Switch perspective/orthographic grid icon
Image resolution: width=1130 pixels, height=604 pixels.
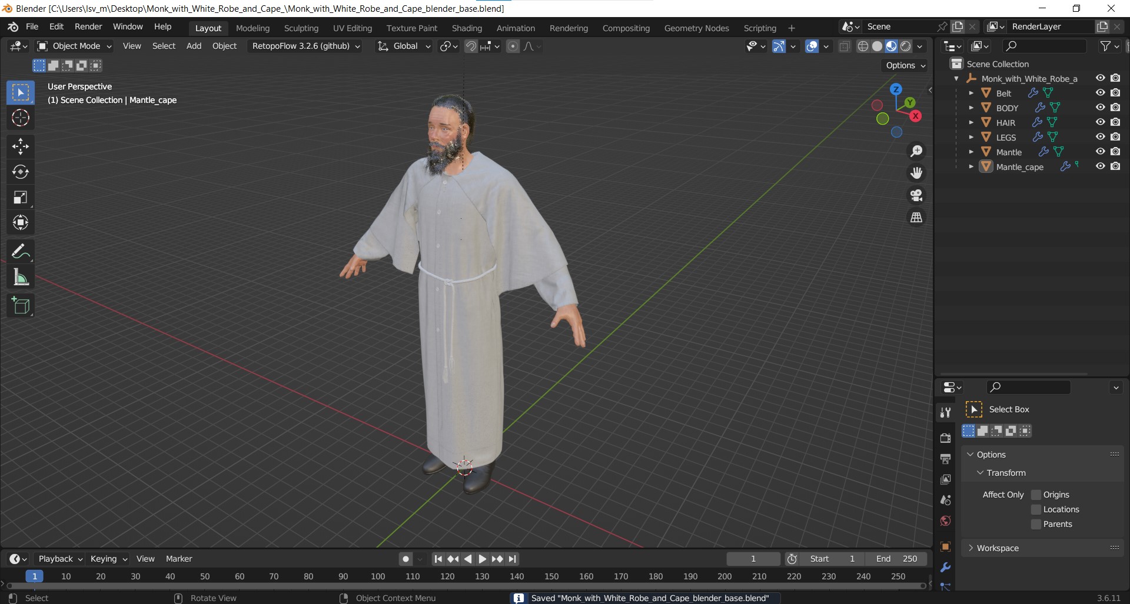[x=916, y=218]
